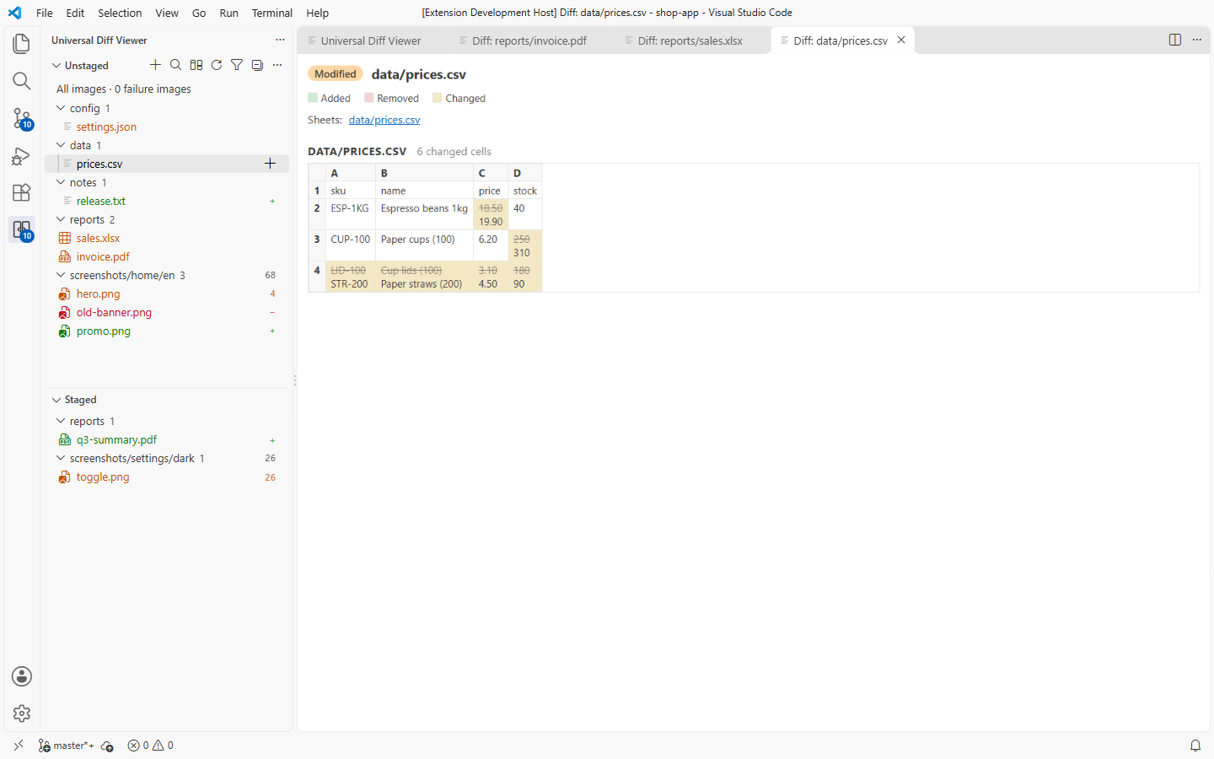Screen dimensions: 1214x759
Task: Open Universal Diff Viewer activity bar icon
Action: [x=22, y=229]
